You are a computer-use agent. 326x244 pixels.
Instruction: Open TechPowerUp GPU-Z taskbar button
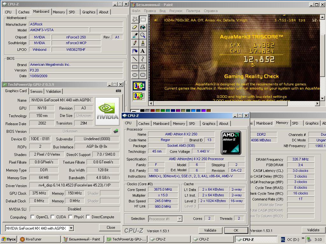tap(126, 239)
